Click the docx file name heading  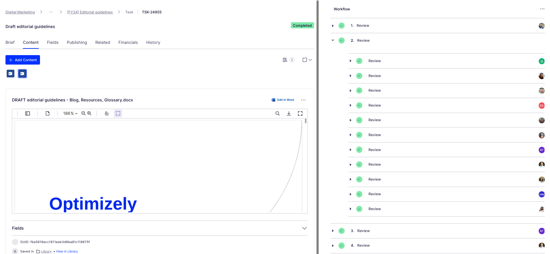(x=72, y=100)
